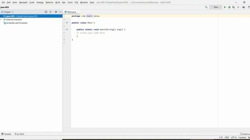Image resolution: width=250 pixels, height=140 pixels.
Task: Click the Locate/Scroll from Source target icon
Action: (46, 12)
